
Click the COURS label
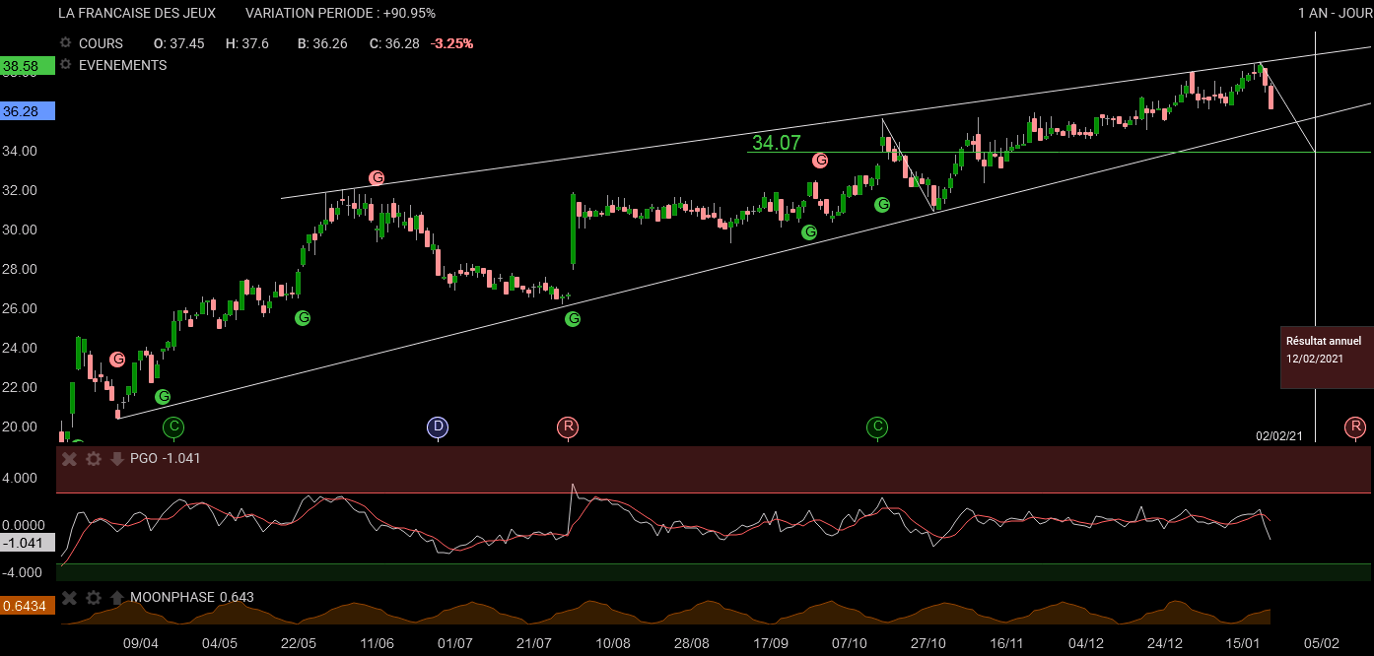coord(101,43)
